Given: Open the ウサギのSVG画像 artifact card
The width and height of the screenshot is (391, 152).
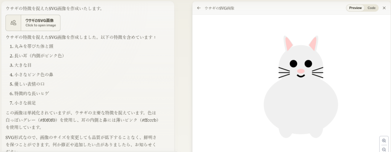Looking at the screenshot, I should [33, 23].
